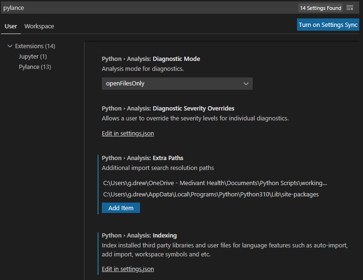The height and width of the screenshot is (280, 363).
Task: Edit Indexing in settings.json
Action: point(128,269)
